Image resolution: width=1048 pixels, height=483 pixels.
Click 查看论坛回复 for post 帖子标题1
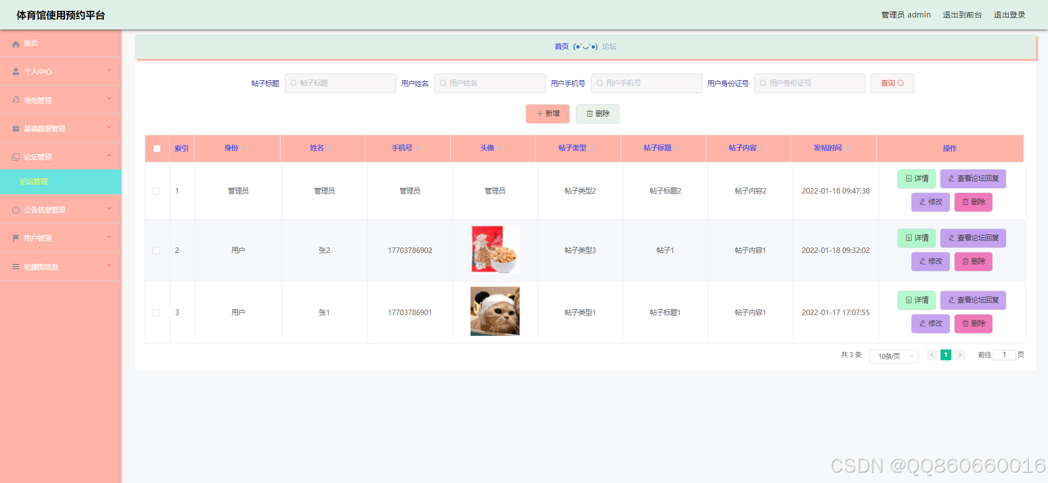point(973,300)
